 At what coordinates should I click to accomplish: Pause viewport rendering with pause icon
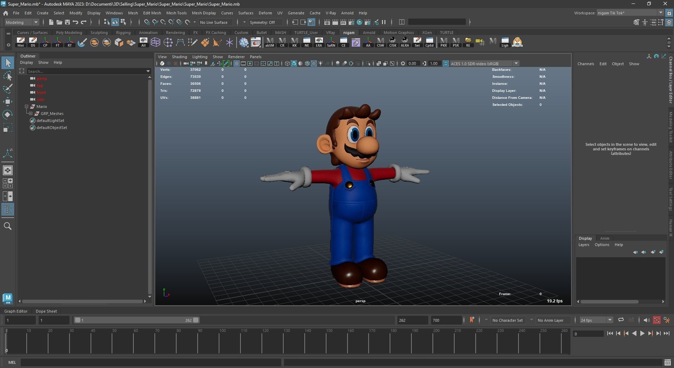tap(384, 22)
